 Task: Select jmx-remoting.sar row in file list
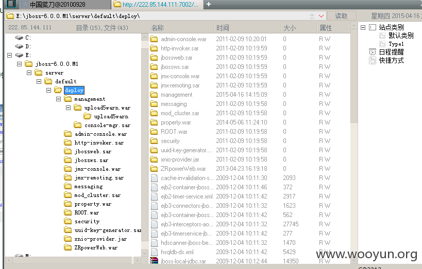pos(250,85)
